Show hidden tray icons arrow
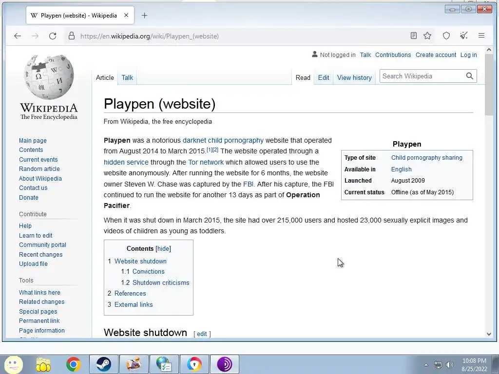 pos(426,365)
